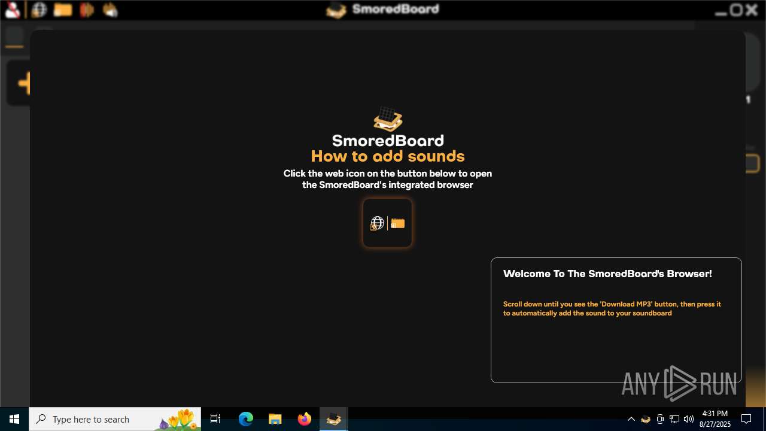Open File Explorer from the taskbar

pos(275,419)
